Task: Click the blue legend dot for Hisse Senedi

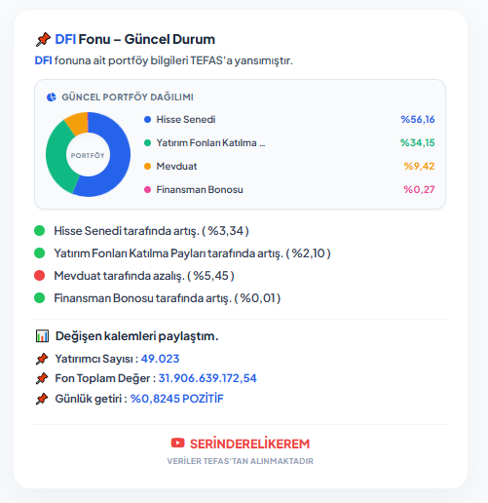Action: (147, 120)
